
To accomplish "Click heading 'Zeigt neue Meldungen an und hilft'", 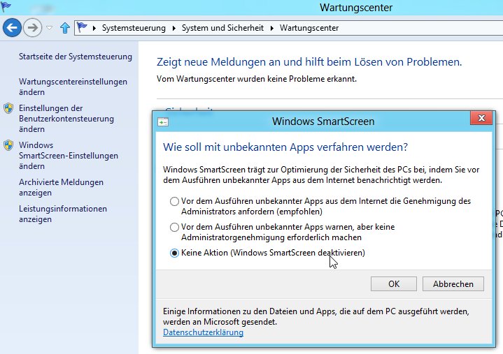I will point(309,61).
